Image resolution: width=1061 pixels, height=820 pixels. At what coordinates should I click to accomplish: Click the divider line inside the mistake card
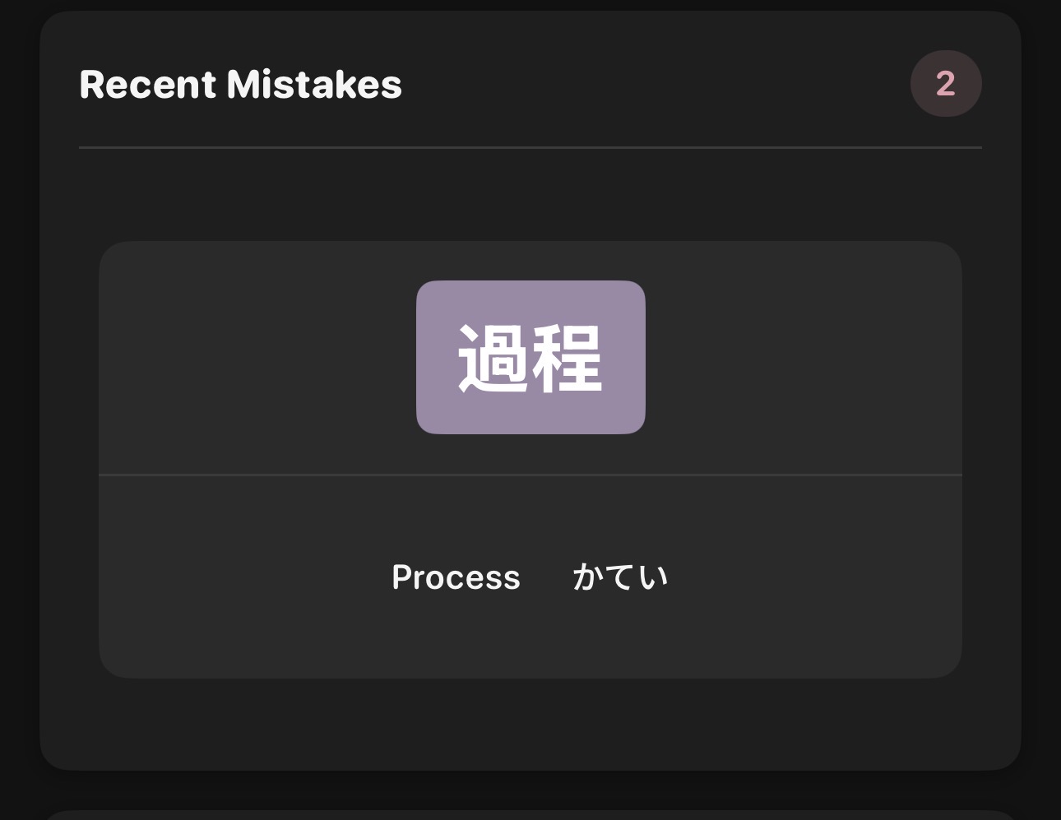[530, 475]
